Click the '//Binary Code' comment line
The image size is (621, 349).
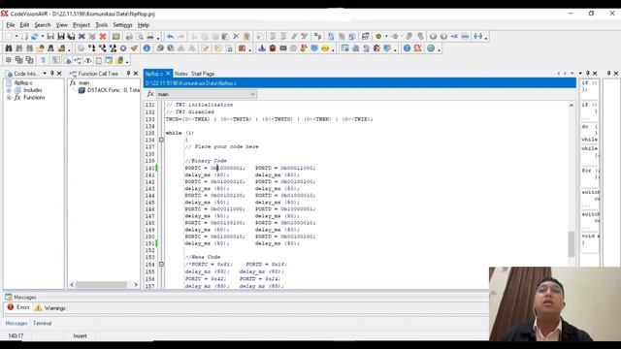pyautogui.click(x=206, y=161)
